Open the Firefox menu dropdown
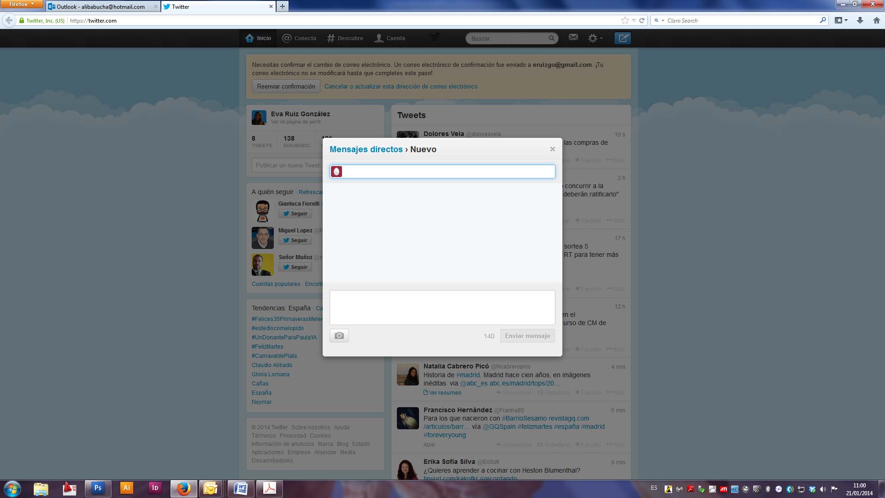This screenshot has height=498, width=885. point(21,4)
